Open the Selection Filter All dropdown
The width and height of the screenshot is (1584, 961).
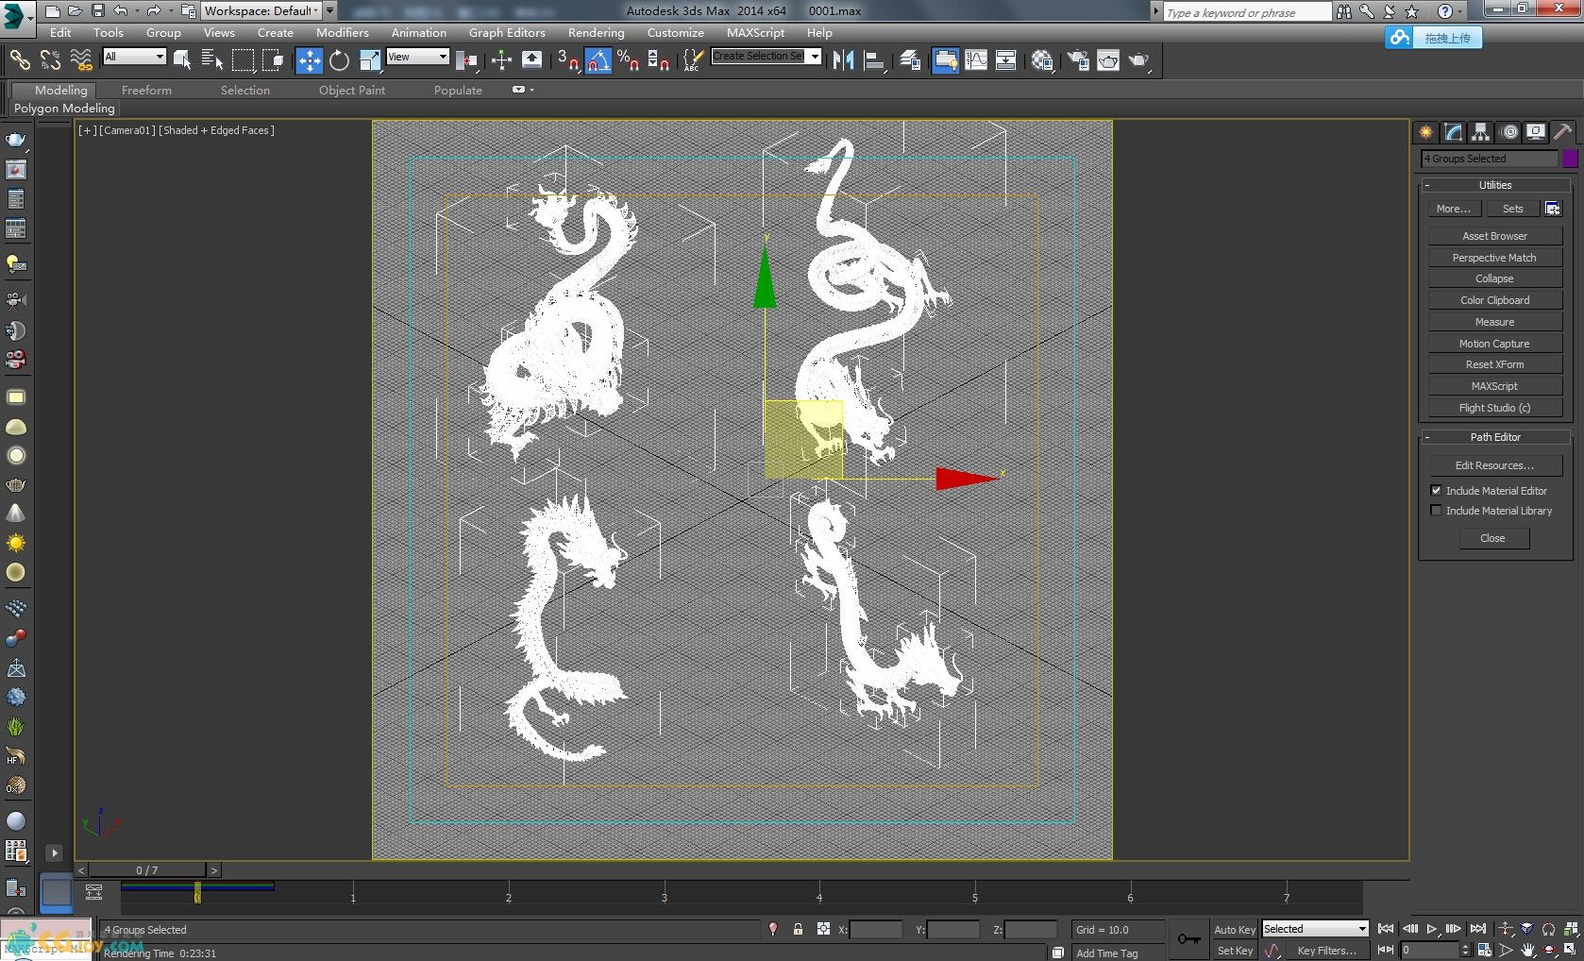click(134, 57)
